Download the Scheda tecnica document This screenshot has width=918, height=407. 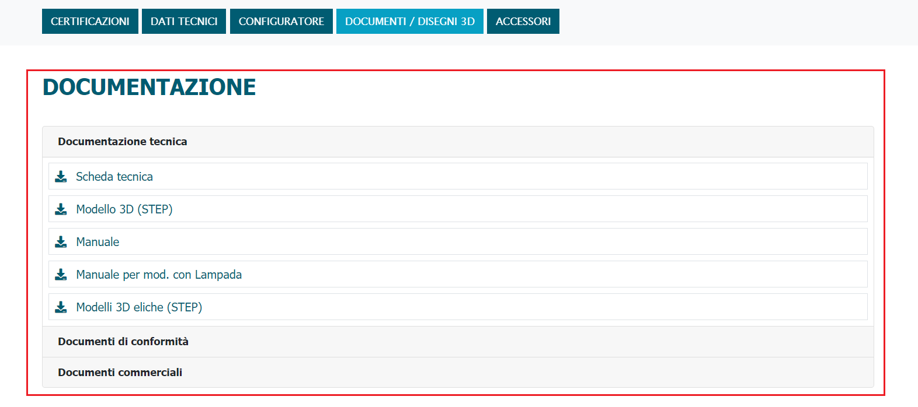coord(114,177)
